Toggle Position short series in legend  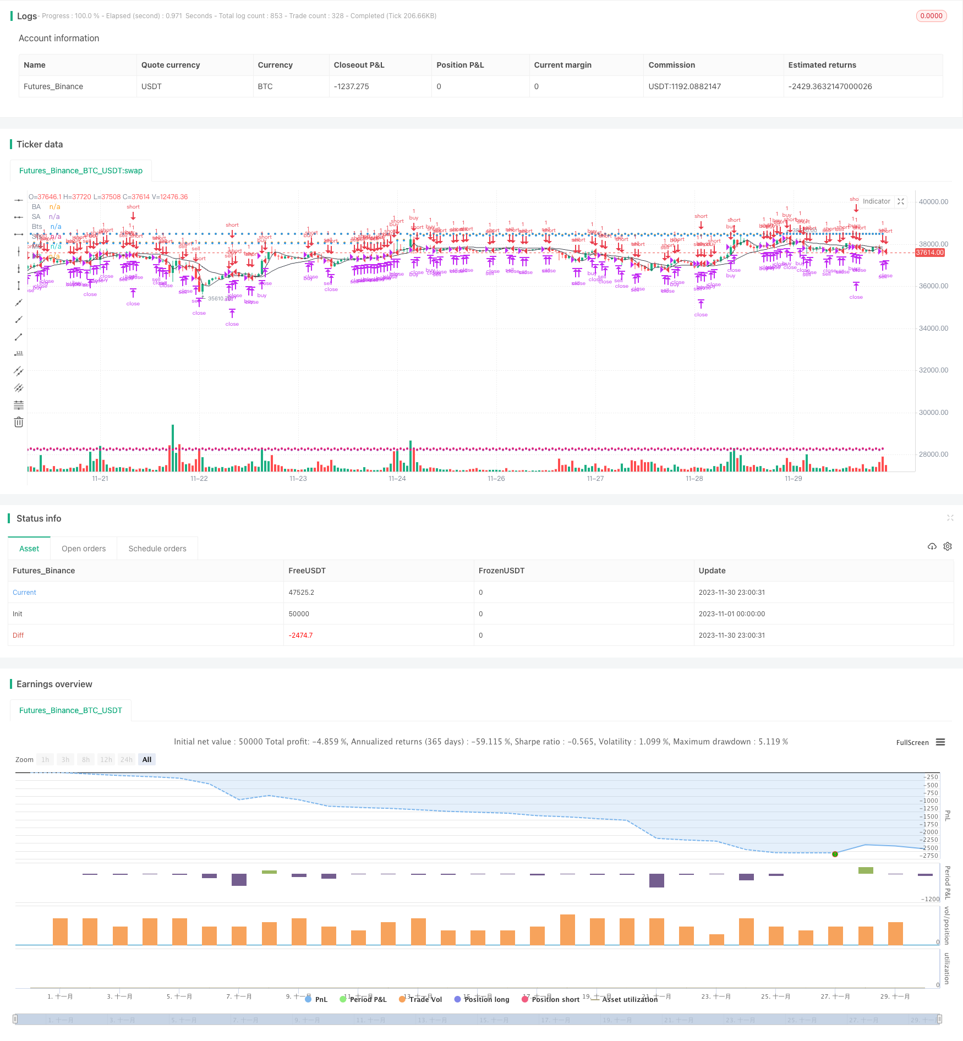[x=550, y=999]
